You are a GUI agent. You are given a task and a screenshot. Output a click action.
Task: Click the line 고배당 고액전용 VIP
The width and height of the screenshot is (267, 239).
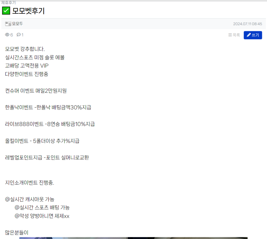click(27, 66)
